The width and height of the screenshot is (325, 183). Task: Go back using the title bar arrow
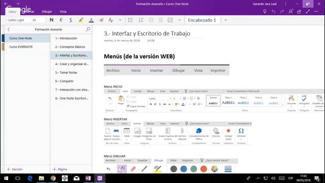(6, 4)
